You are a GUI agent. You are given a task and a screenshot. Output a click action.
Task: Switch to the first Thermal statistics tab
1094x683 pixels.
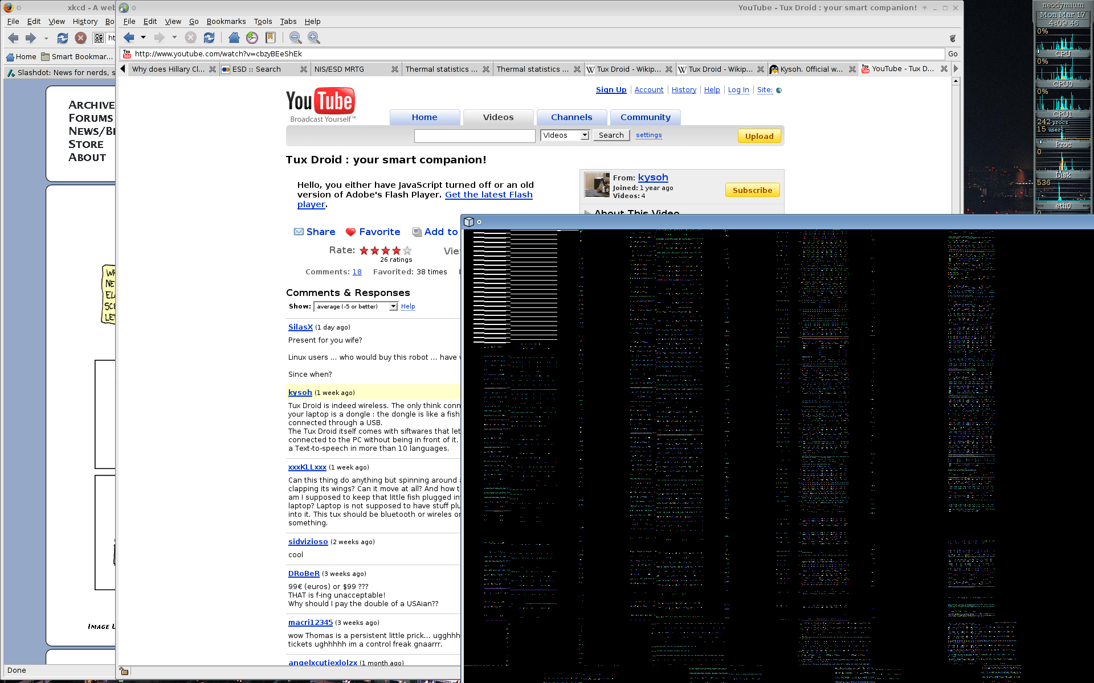click(x=442, y=69)
